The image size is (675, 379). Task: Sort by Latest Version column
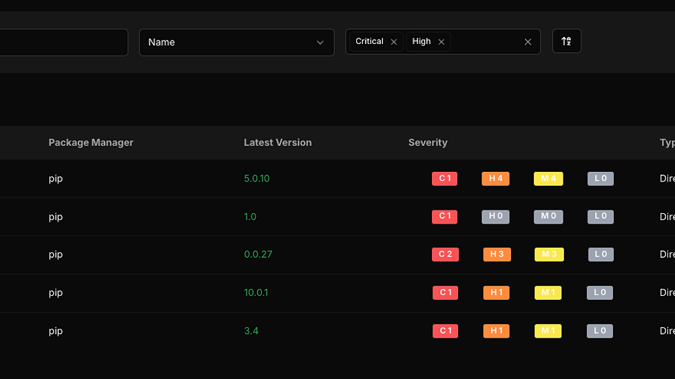(x=278, y=142)
